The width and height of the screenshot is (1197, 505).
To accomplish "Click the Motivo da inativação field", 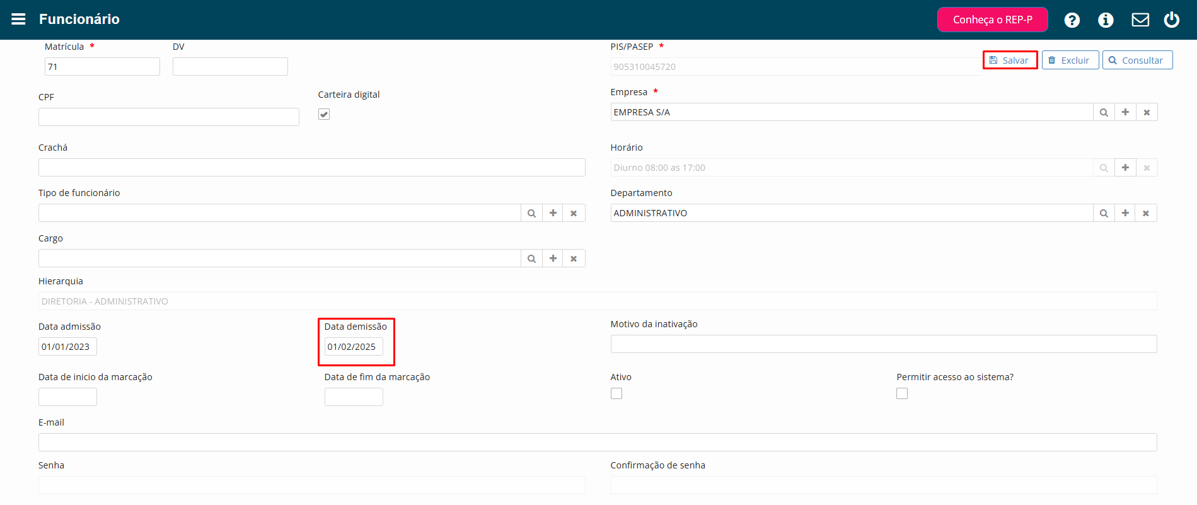I will pos(884,344).
